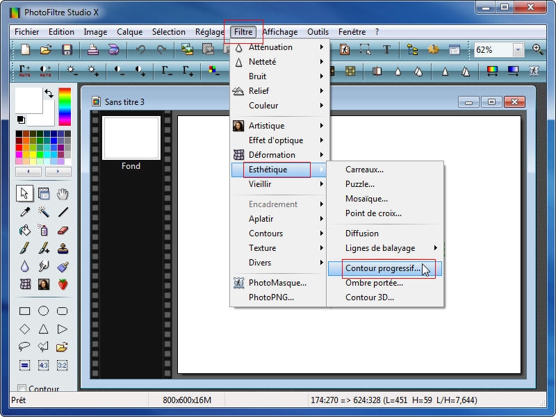Click the Redo arrow

(x=161, y=49)
